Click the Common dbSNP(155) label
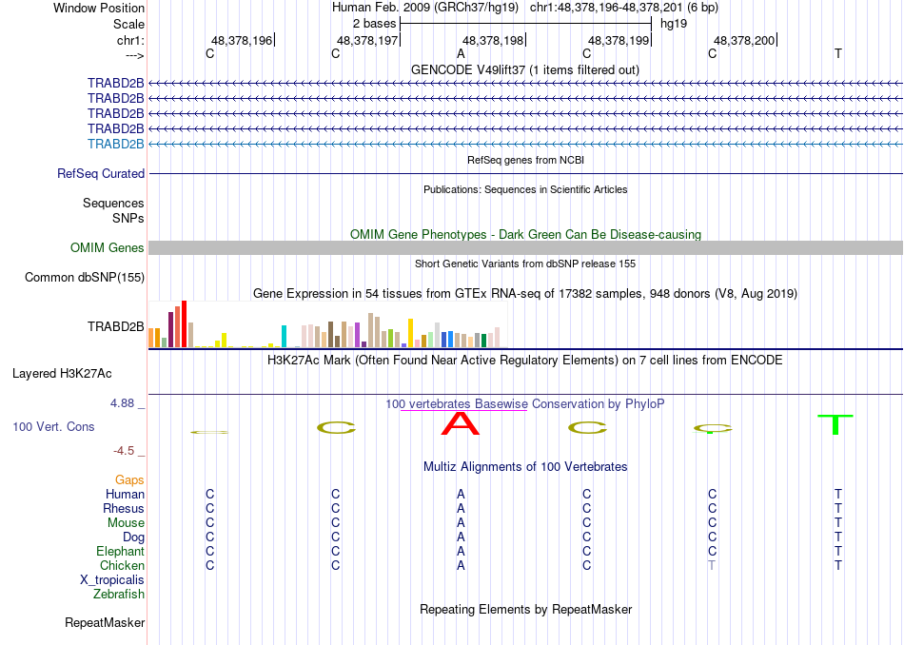Viewport: 904px width, 645px height. pos(85,277)
